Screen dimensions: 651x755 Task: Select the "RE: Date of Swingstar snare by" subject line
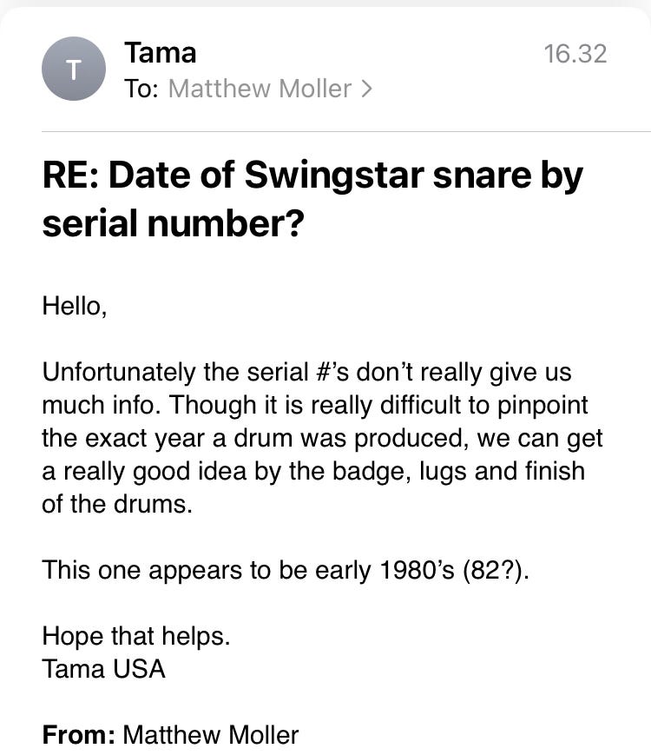pyautogui.click(x=312, y=176)
